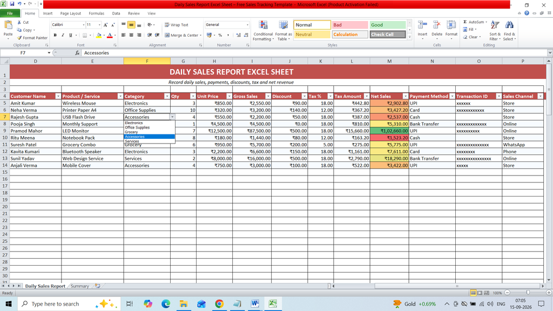
Task: Open the Formulas ribbon tab
Action: (x=96, y=13)
